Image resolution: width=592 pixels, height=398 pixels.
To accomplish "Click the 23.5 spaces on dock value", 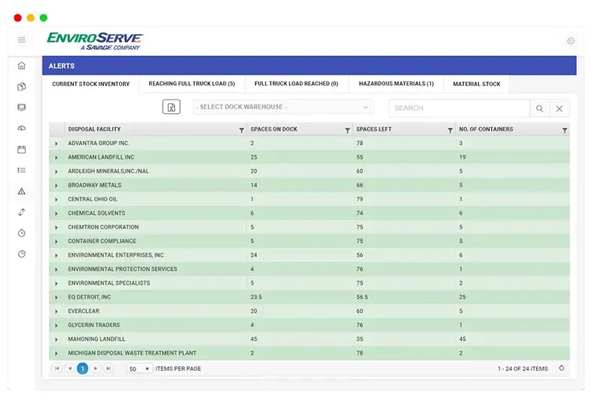I will click(256, 297).
